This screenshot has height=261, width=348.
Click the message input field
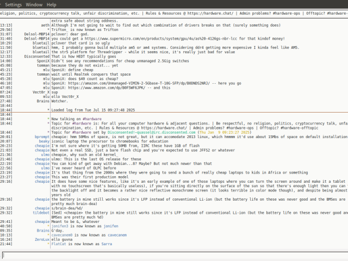point(175,255)
